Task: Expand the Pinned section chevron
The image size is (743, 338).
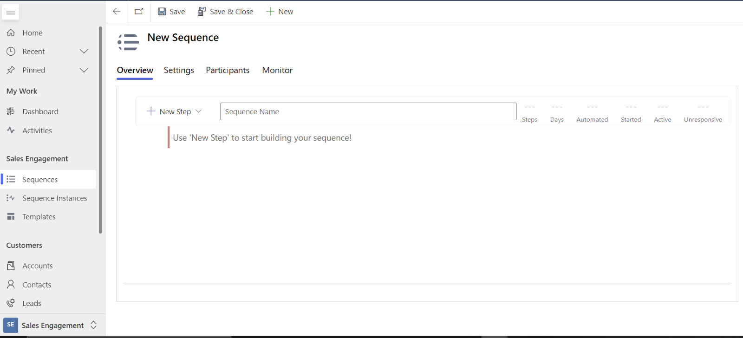Action: 84,70
